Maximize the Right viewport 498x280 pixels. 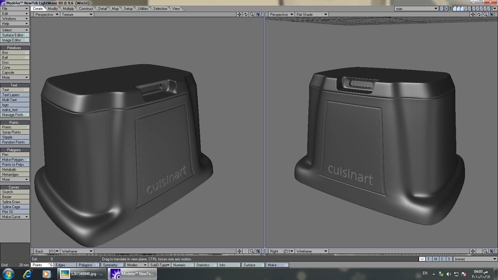[x=491, y=251]
